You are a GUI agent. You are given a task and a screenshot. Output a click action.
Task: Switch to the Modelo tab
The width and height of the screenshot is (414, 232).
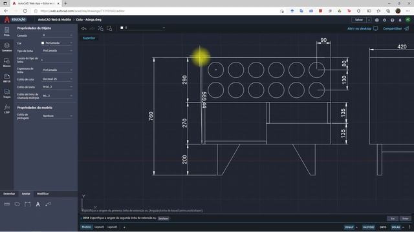86,227
